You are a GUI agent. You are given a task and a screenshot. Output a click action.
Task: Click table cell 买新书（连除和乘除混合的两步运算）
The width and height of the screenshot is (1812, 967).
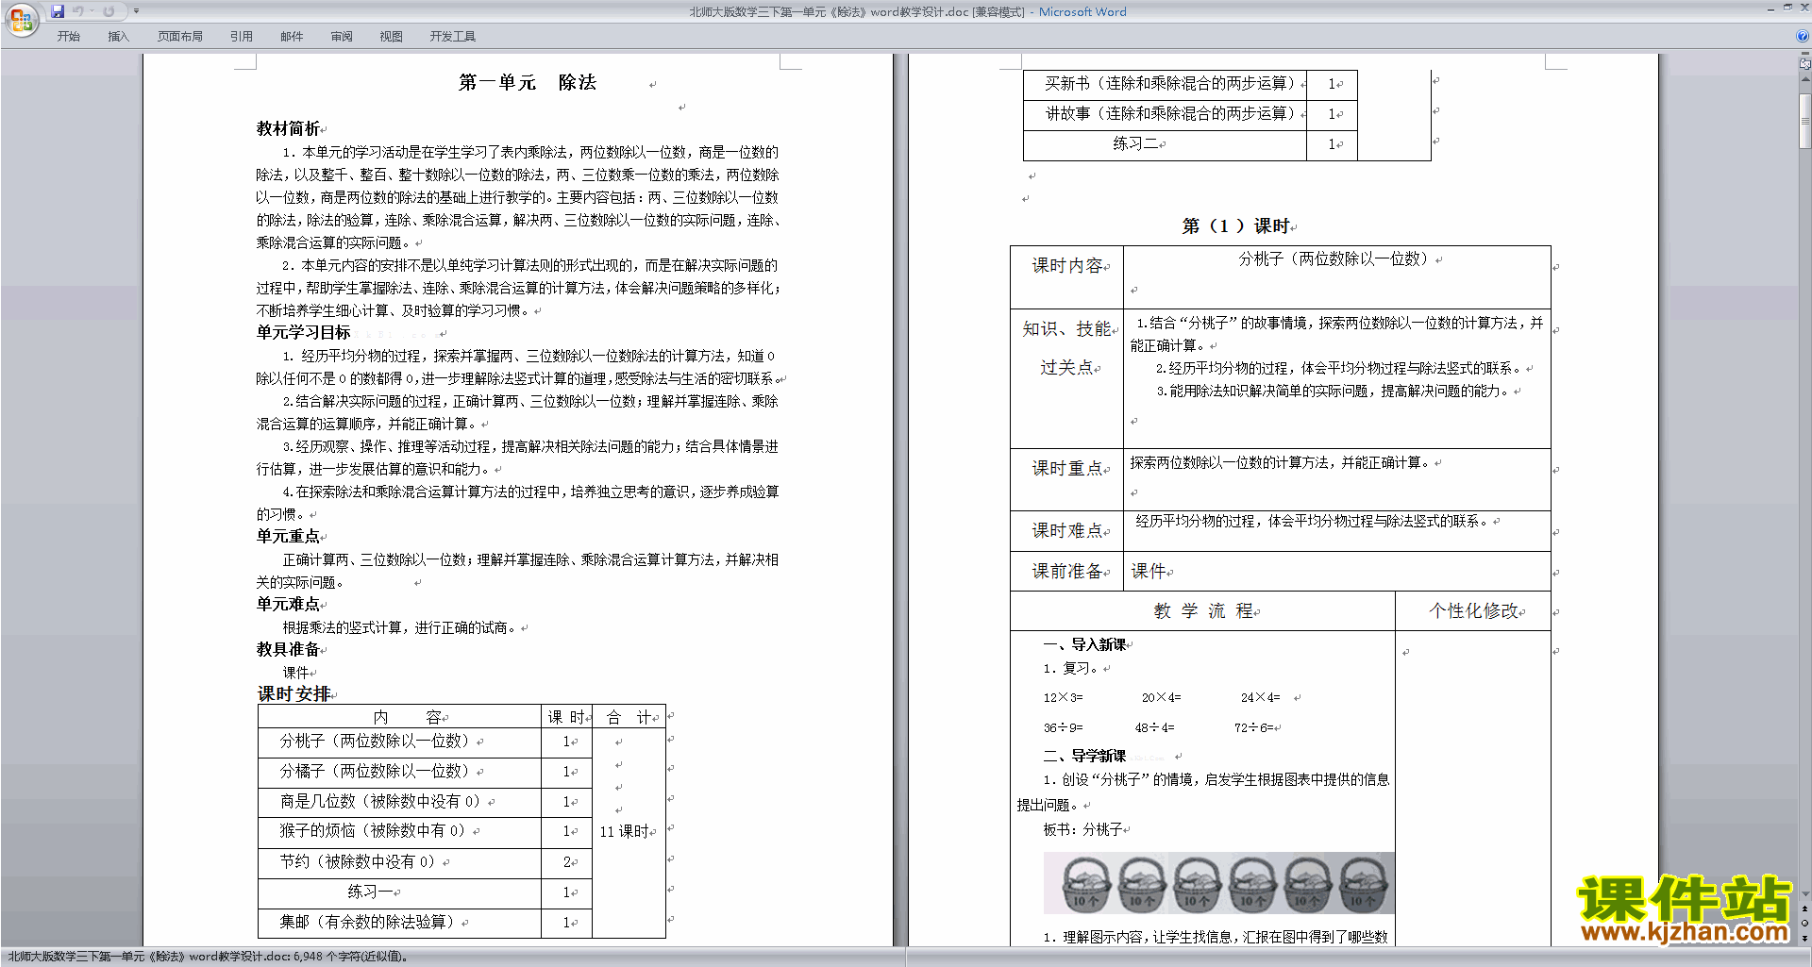pyautogui.click(x=1165, y=84)
